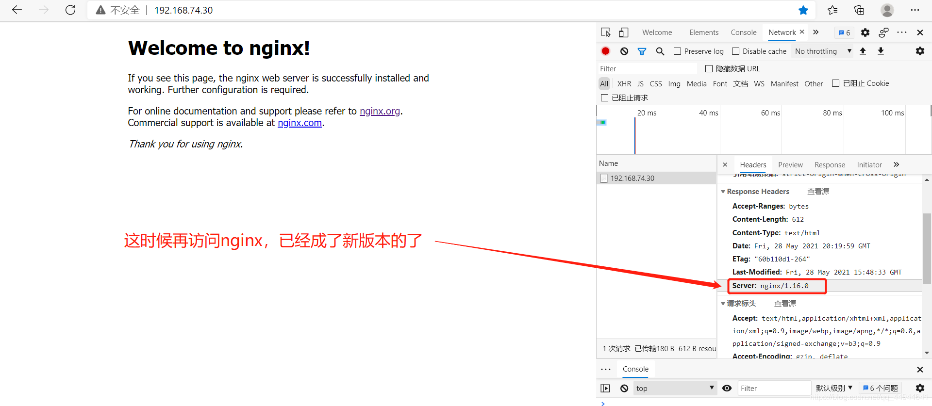The width and height of the screenshot is (932, 406).
Task: Open the favorites list icon
Action: pyautogui.click(x=832, y=10)
